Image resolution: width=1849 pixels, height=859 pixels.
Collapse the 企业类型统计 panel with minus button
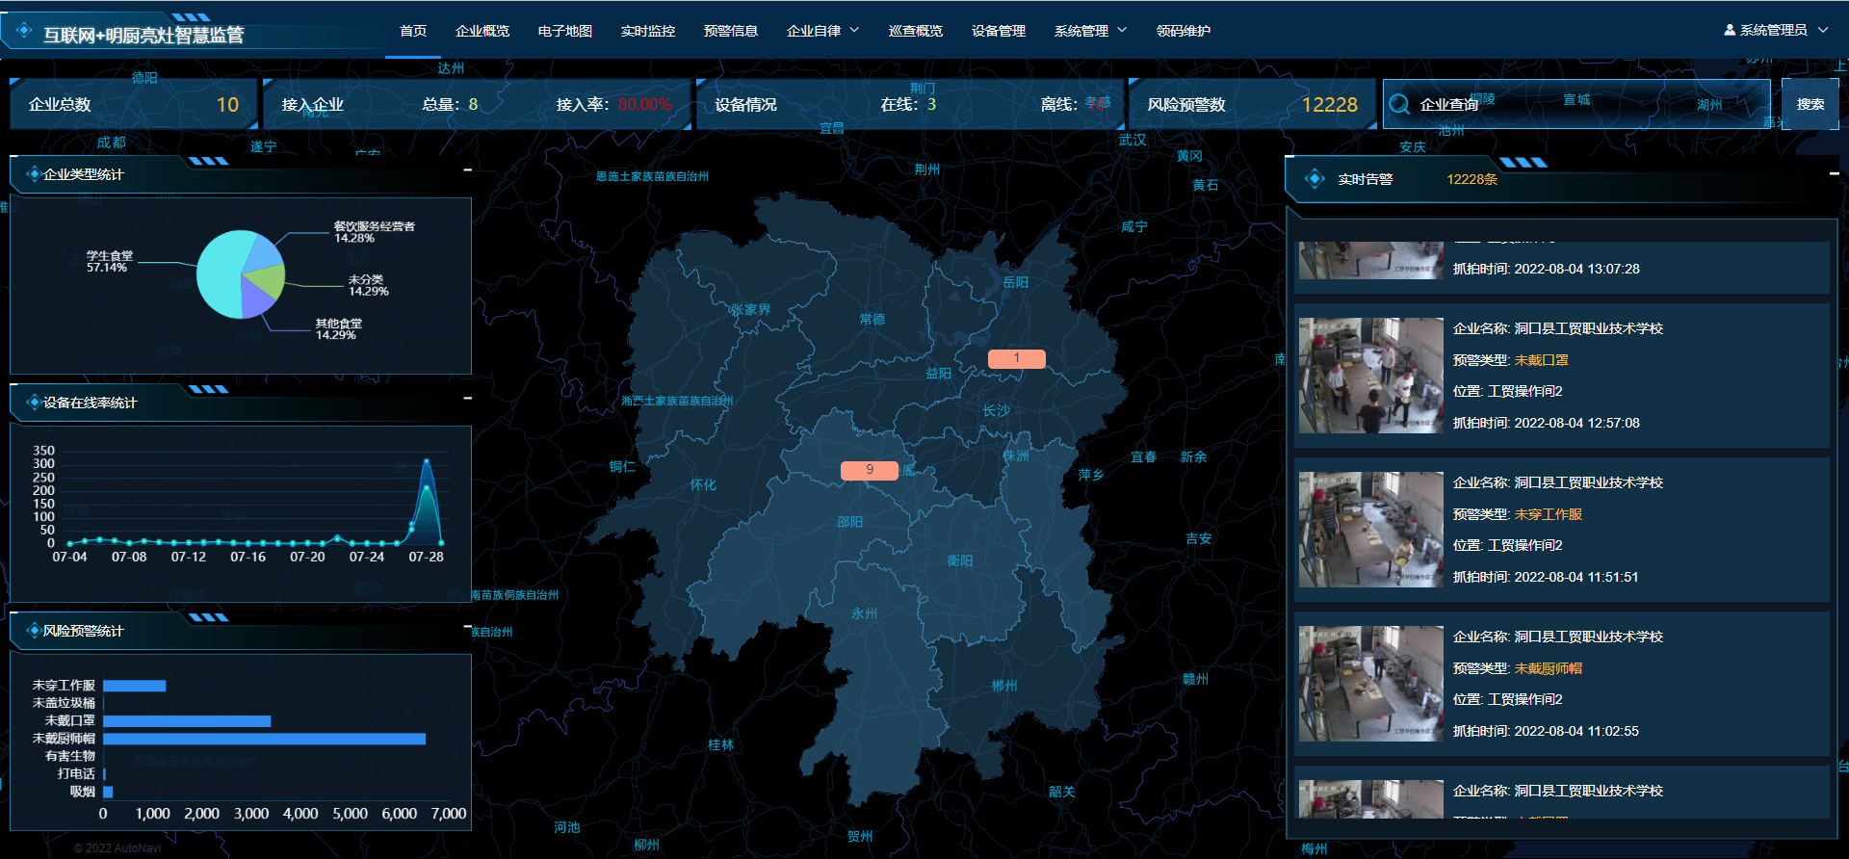[467, 170]
